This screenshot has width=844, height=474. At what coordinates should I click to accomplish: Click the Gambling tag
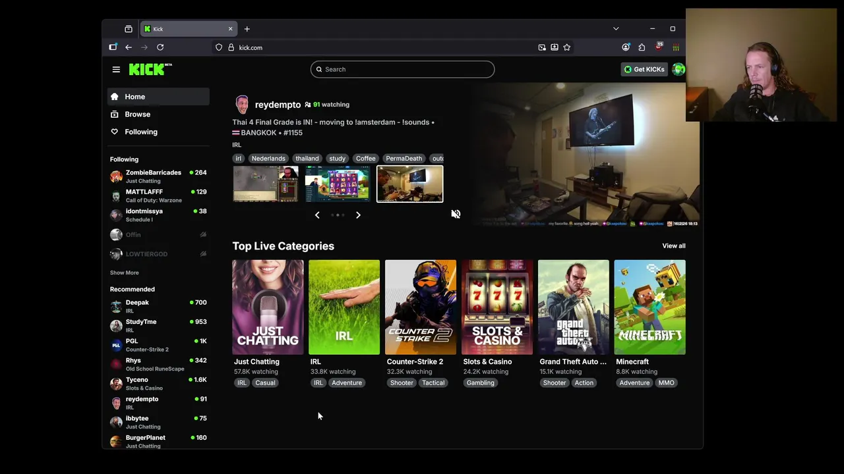tap(480, 383)
